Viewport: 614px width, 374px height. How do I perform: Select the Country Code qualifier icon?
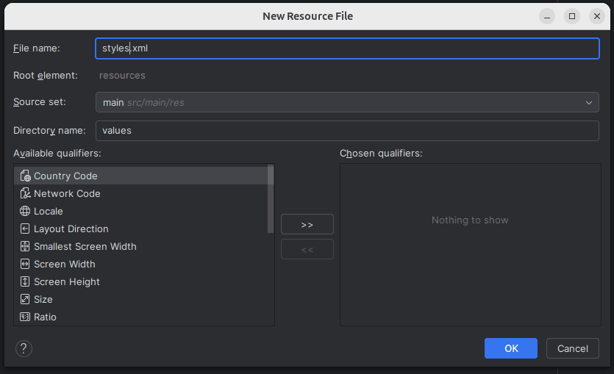tap(25, 176)
